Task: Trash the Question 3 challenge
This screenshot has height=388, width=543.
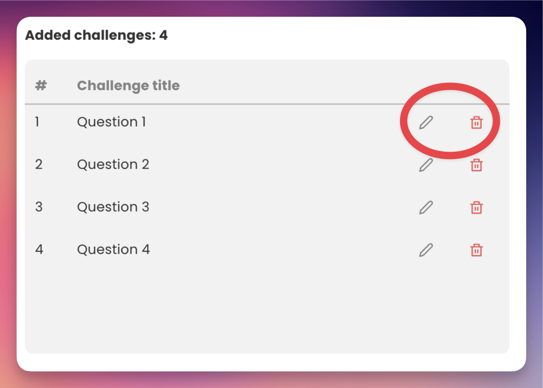Action: click(476, 207)
